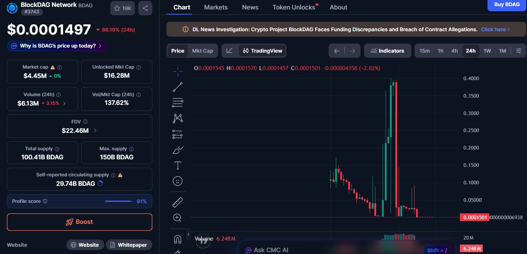Screen dimensions: 527x254
Task: Select the emoji sticker tool
Action: 178,181
